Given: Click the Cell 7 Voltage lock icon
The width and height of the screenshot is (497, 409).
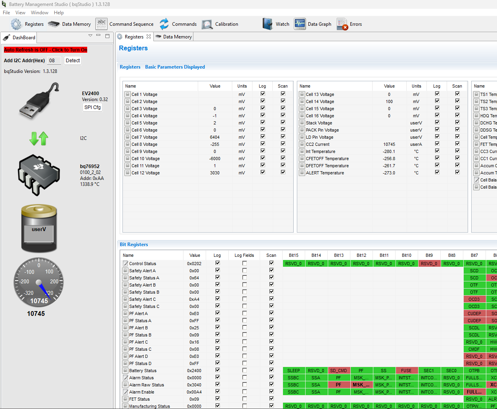Looking at the screenshot, I should (127, 137).
